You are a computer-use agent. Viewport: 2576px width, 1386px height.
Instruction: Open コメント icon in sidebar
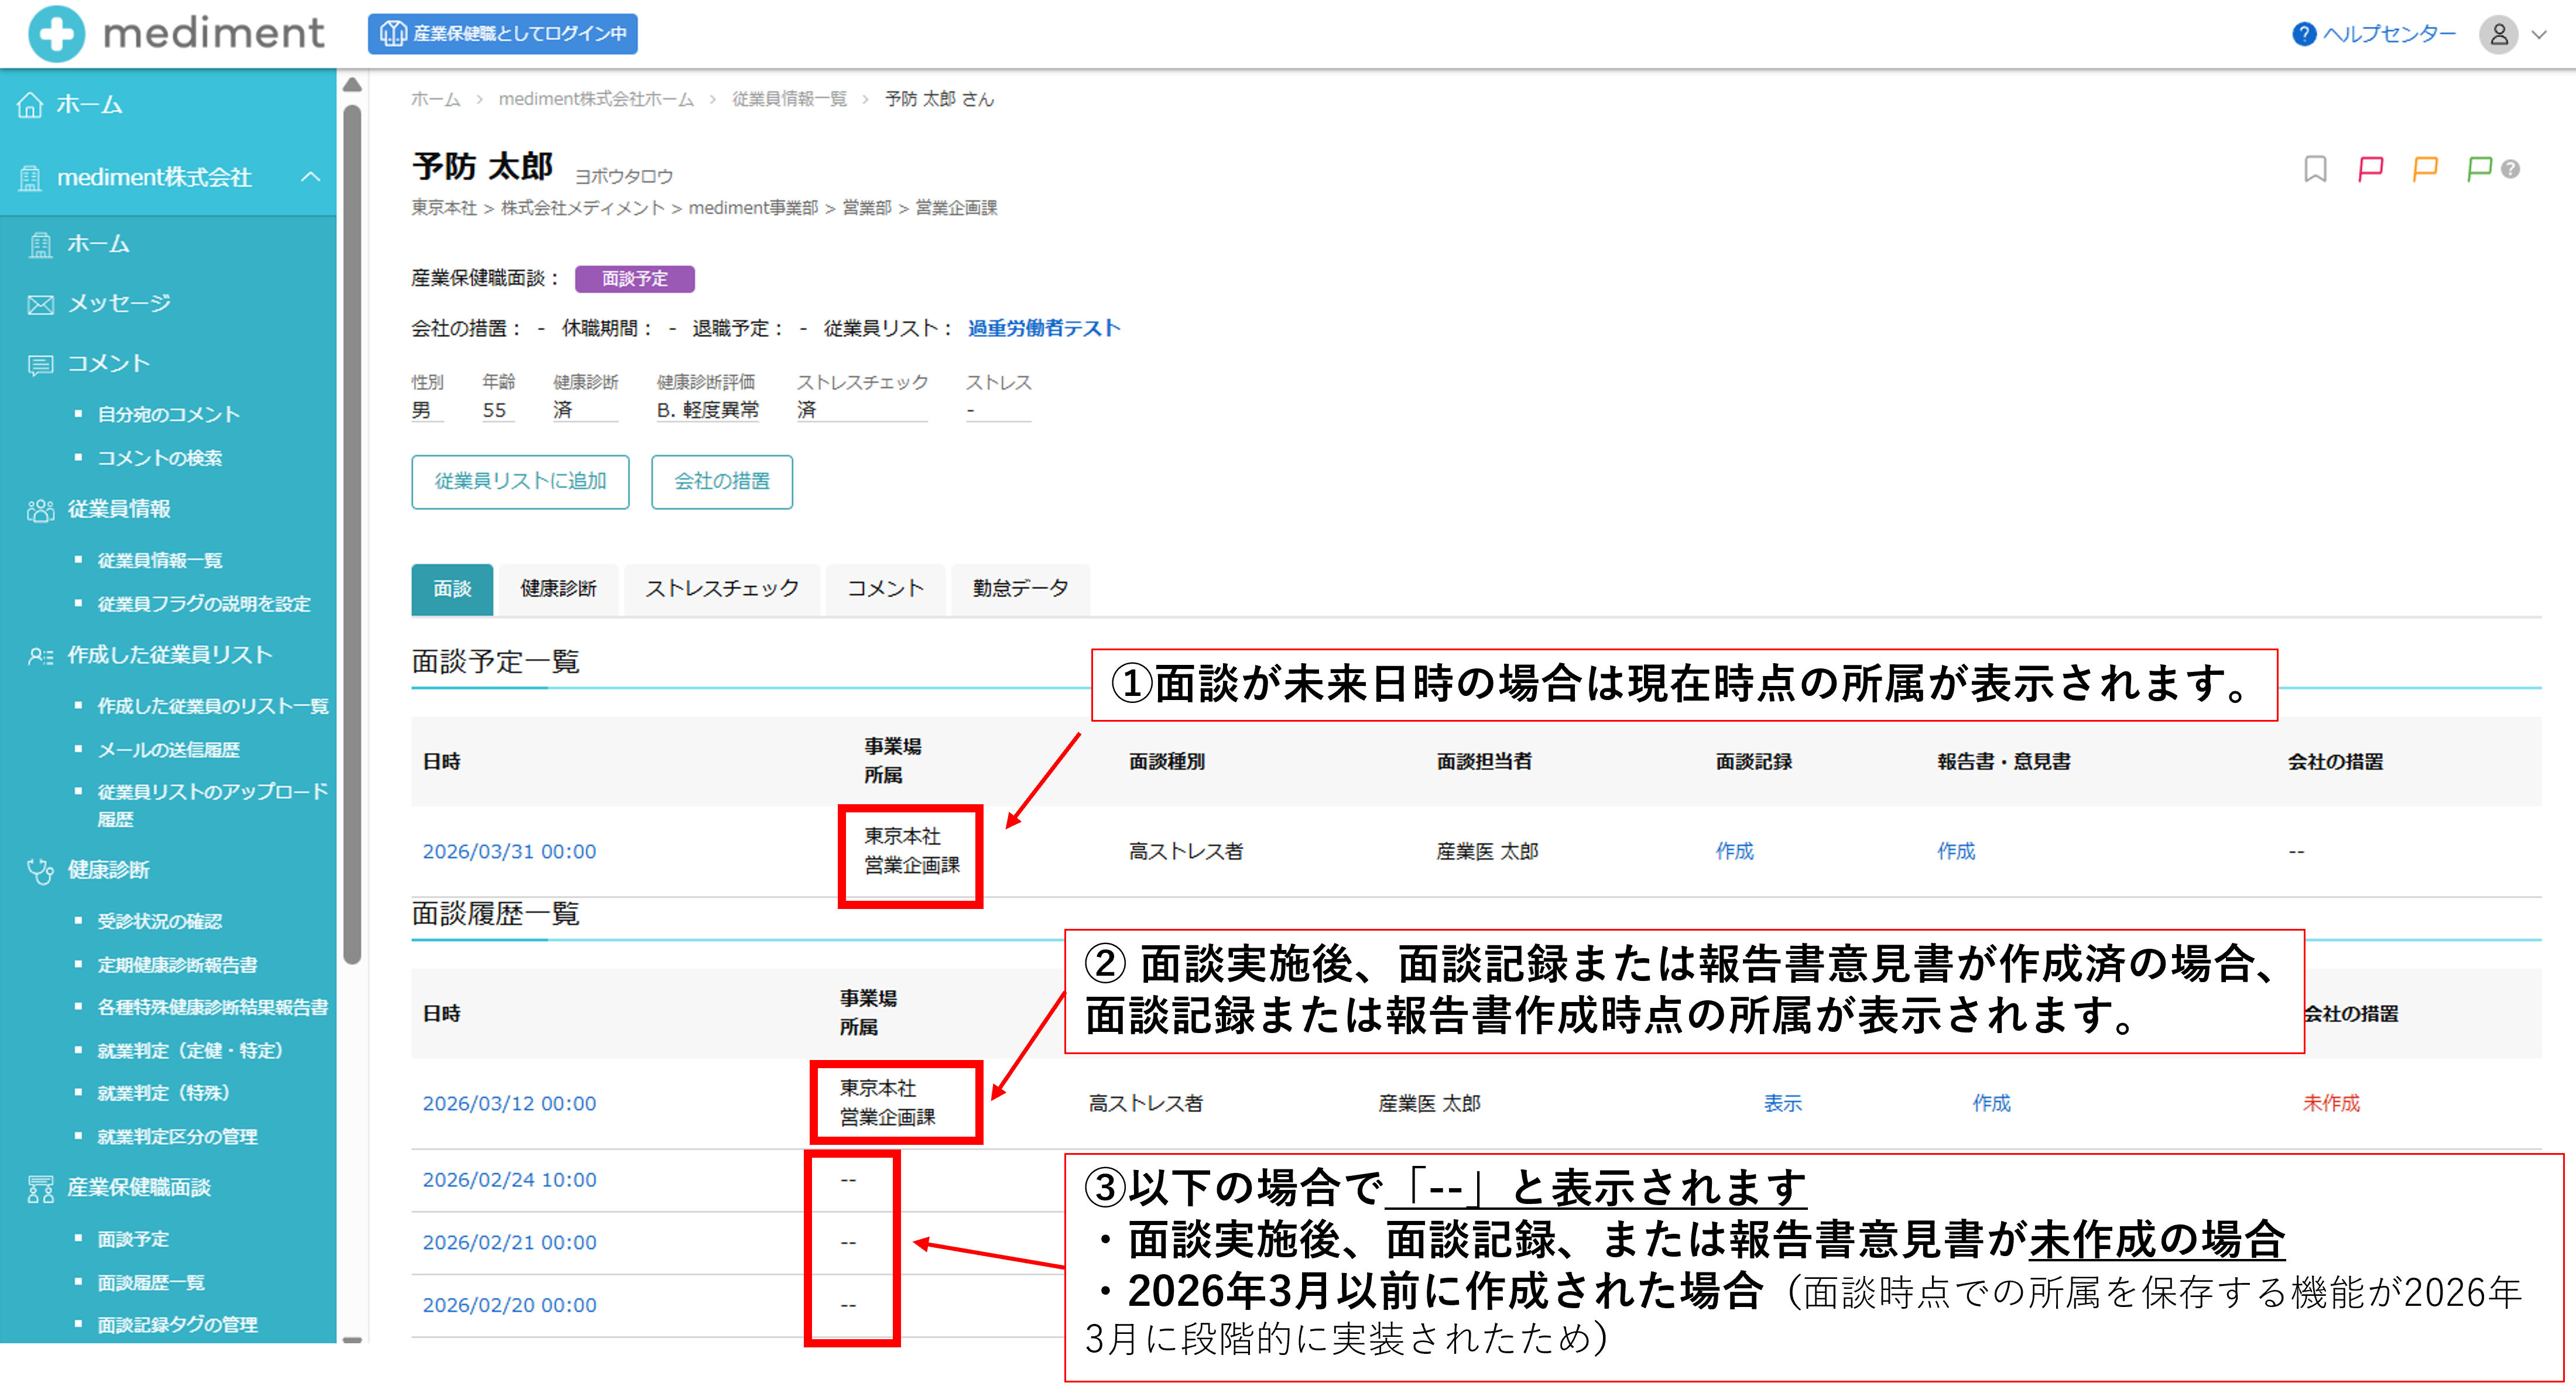(40, 364)
